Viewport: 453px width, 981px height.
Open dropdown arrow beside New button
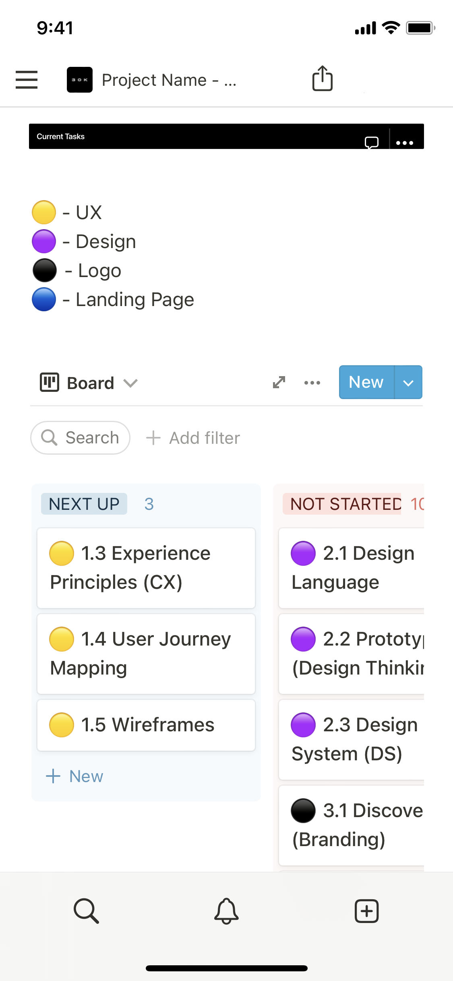pos(408,383)
